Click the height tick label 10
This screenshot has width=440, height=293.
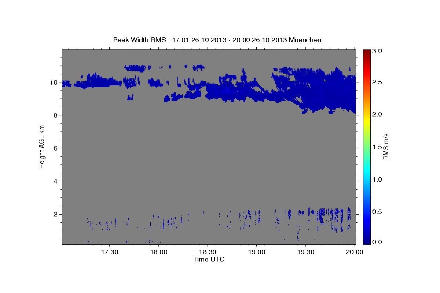click(x=54, y=82)
